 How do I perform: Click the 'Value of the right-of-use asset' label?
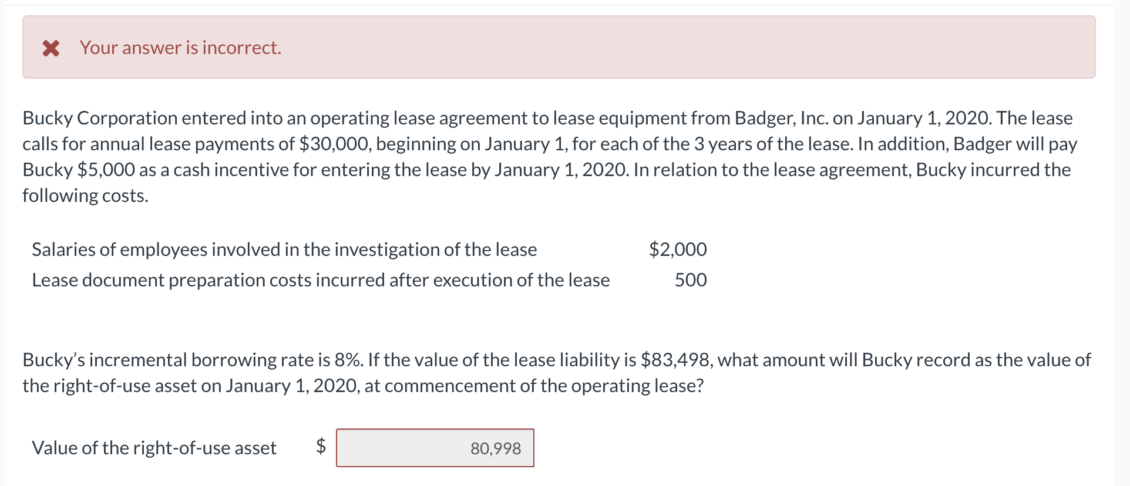tap(154, 448)
